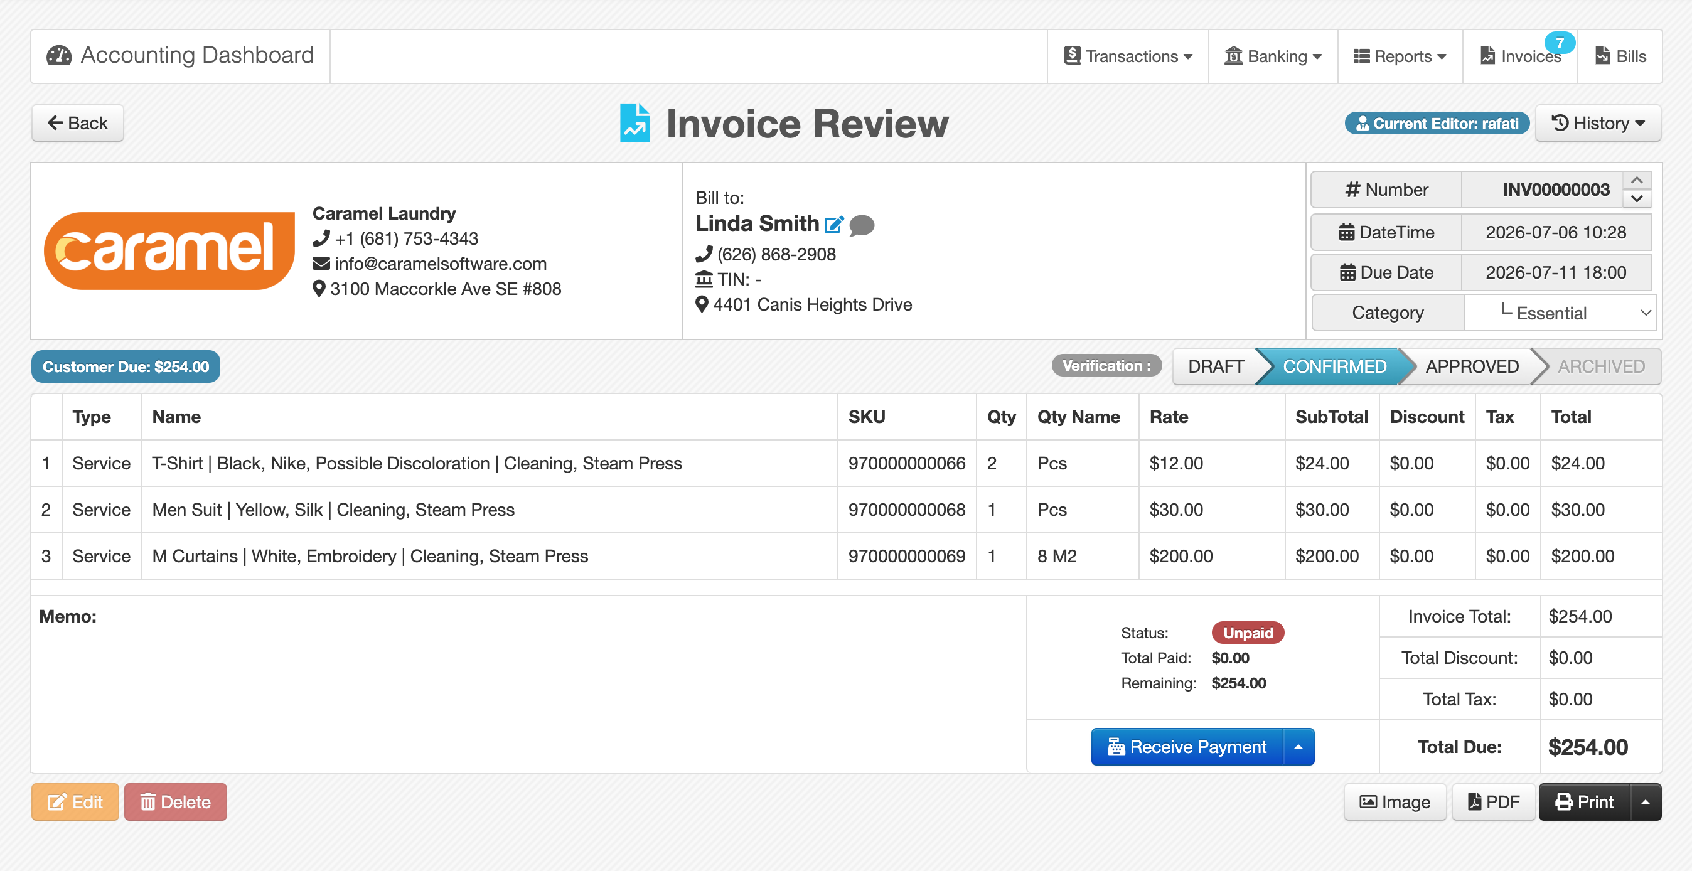Click SKU 970000000069
The image size is (1692, 871).
(x=906, y=557)
